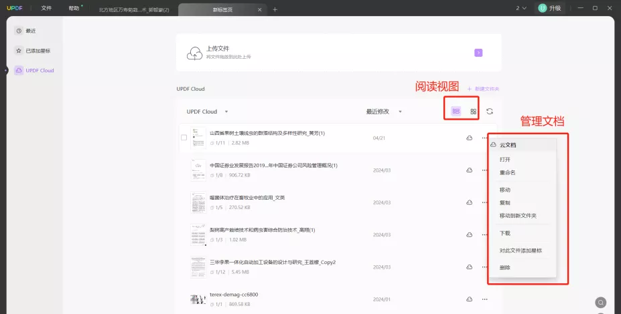Open more options for 噬菌体治疗 file
621x314 pixels.
pyautogui.click(x=484, y=202)
